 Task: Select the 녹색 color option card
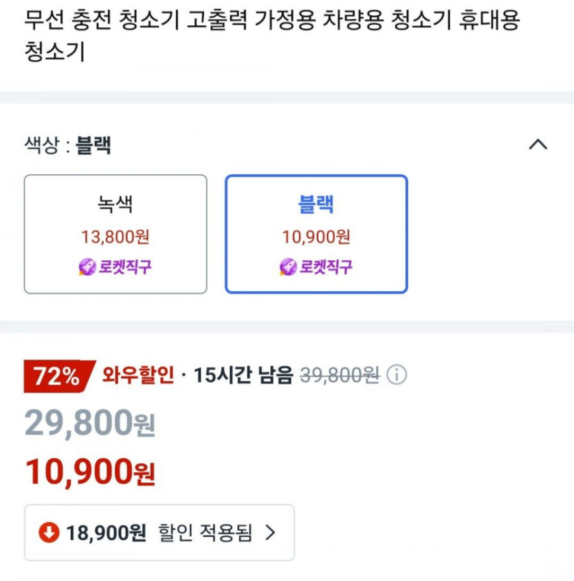[115, 234]
